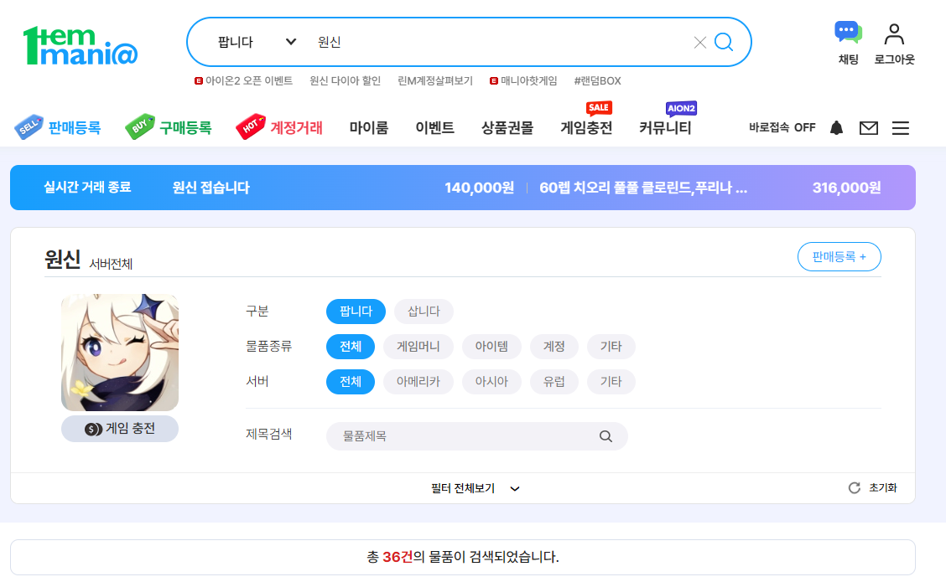Select 아이템 item type
Image resolution: width=946 pixels, height=582 pixels.
[x=491, y=347]
